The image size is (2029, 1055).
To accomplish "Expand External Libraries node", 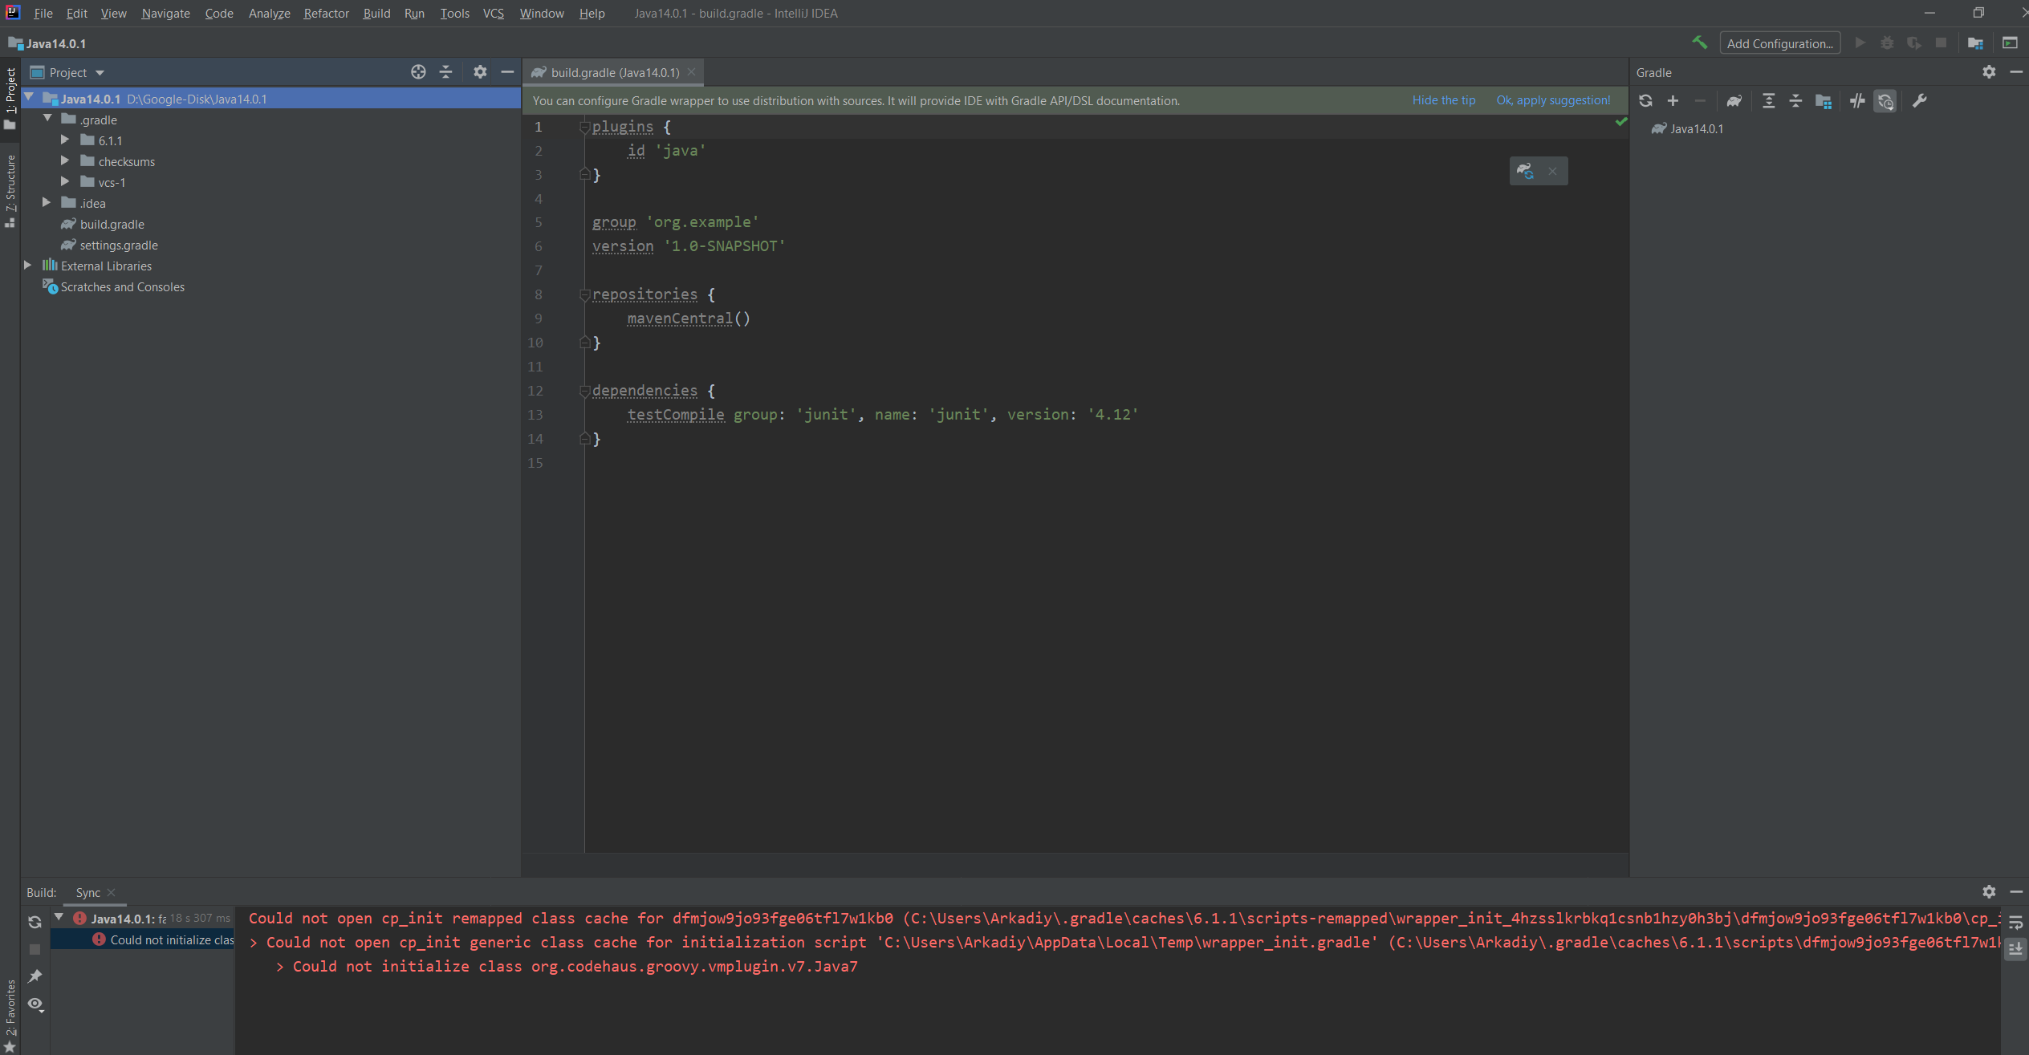I will (x=28, y=265).
